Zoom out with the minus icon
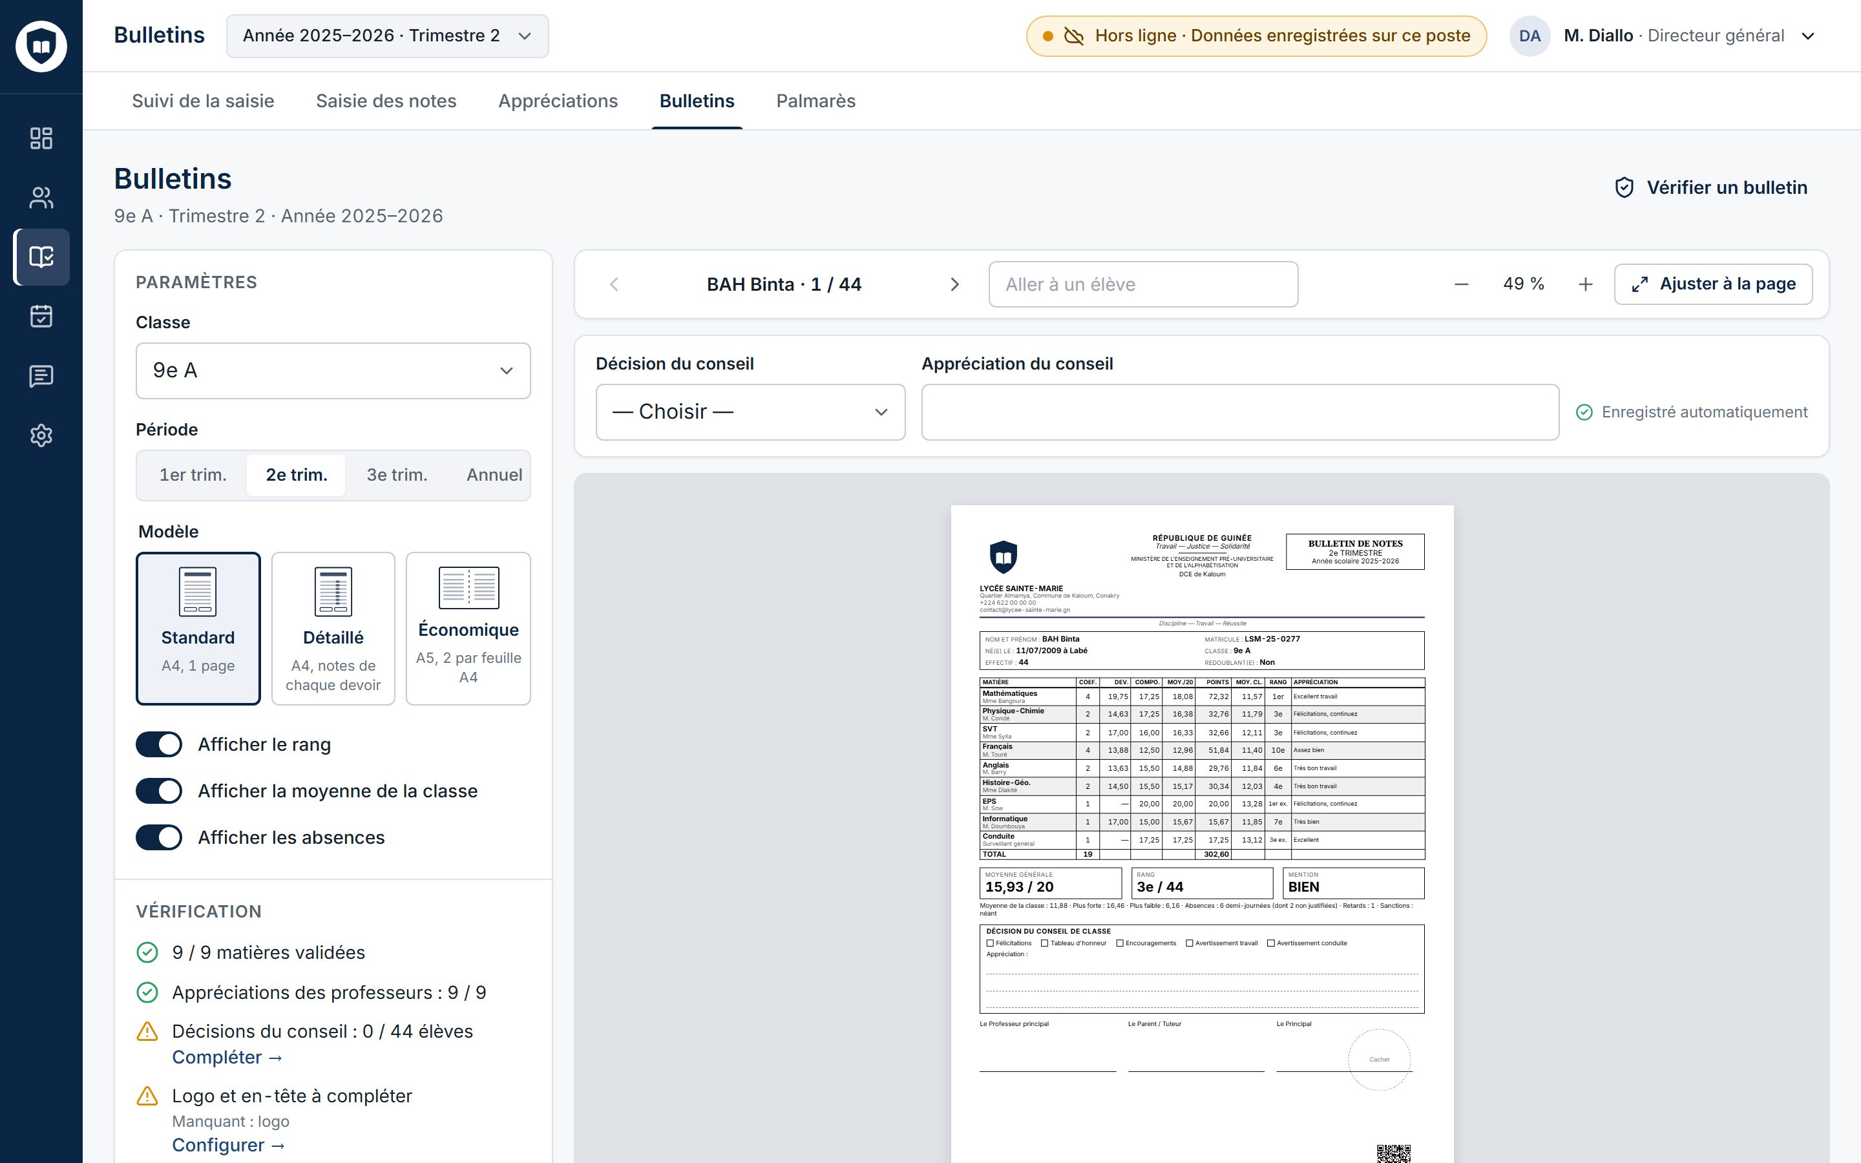This screenshot has width=1861, height=1163. (1461, 284)
